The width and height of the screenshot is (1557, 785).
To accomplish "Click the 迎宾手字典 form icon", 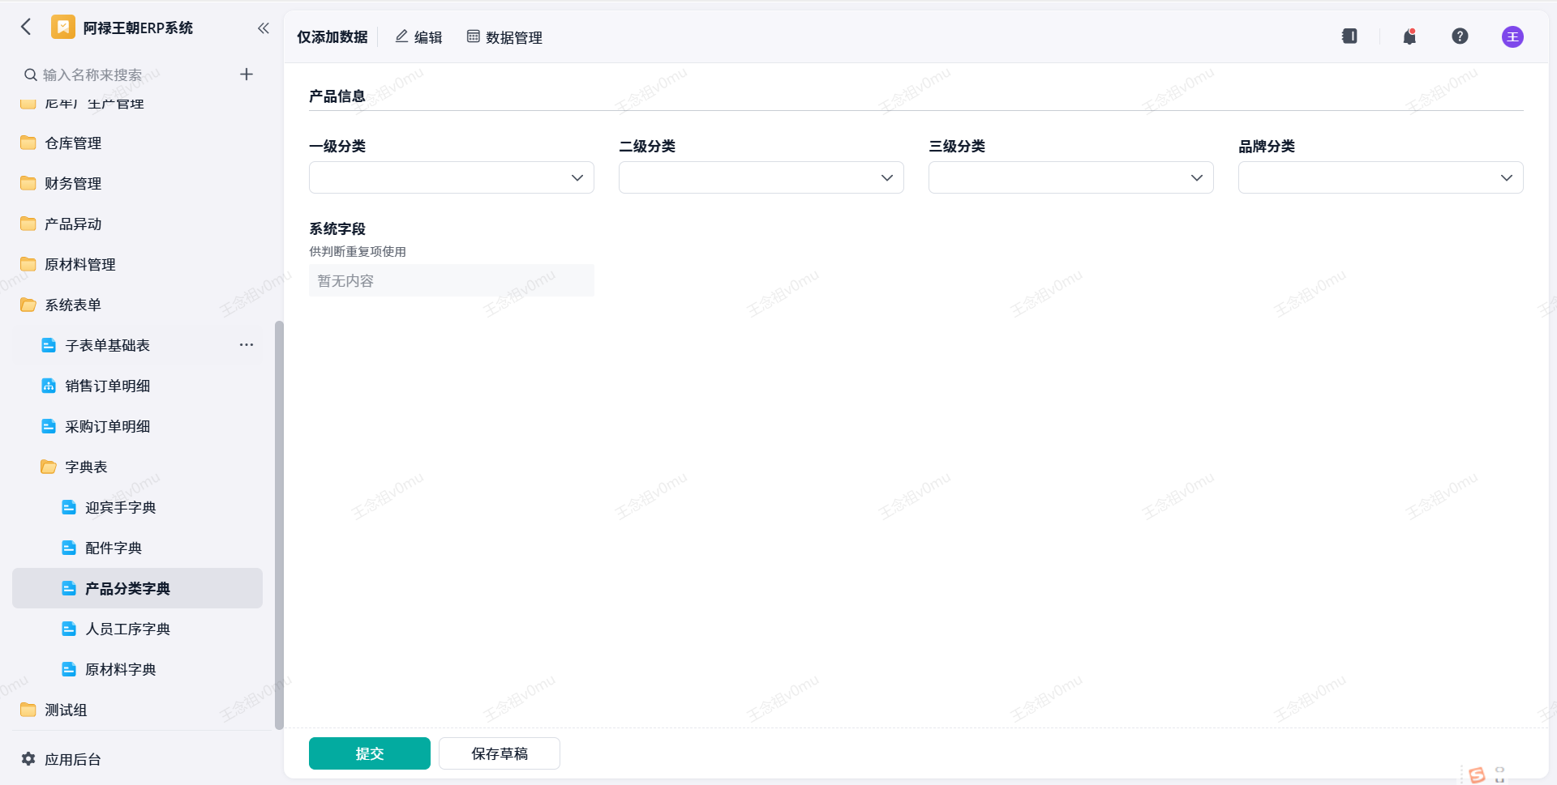I will pos(69,507).
